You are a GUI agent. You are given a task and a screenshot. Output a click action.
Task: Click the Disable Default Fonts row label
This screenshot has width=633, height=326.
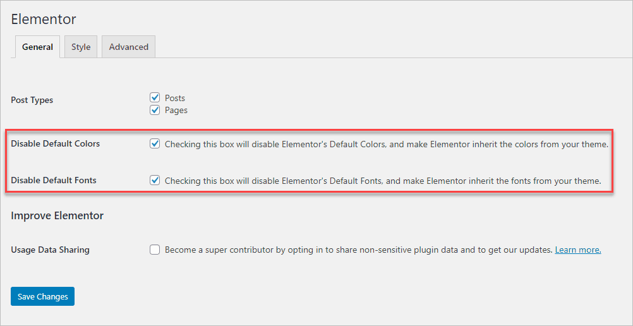click(x=54, y=180)
